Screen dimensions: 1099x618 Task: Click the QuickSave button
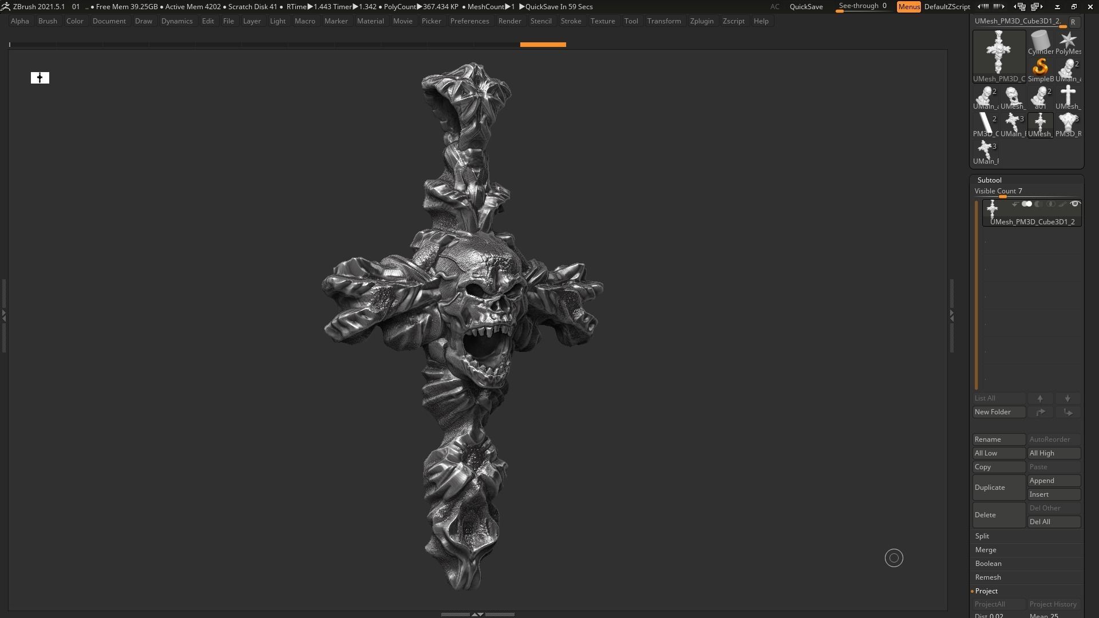806,7
